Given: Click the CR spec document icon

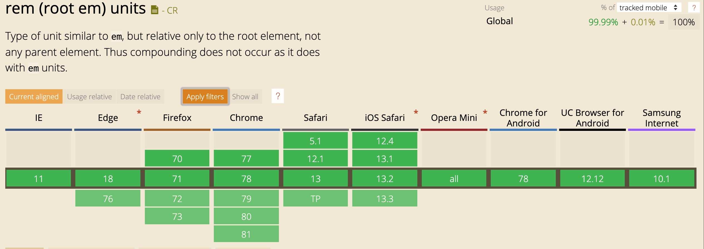Looking at the screenshot, I should click(154, 10).
